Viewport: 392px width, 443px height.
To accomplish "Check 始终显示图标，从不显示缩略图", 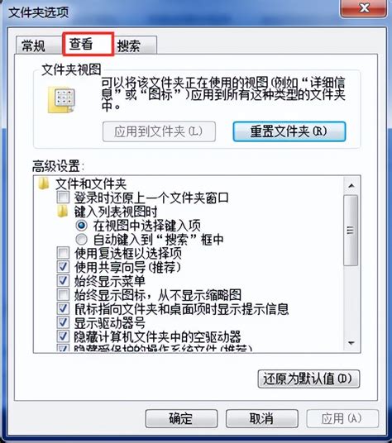I will tap(63, 295).
